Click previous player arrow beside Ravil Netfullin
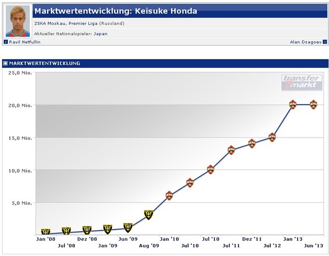329x256 pixels. tap(5, 42)
